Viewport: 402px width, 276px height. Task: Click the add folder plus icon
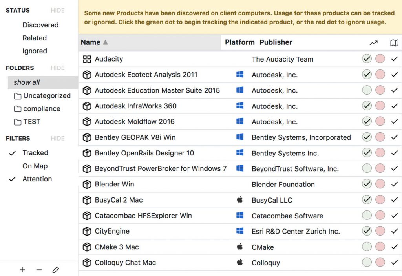(x=22, y=270)
